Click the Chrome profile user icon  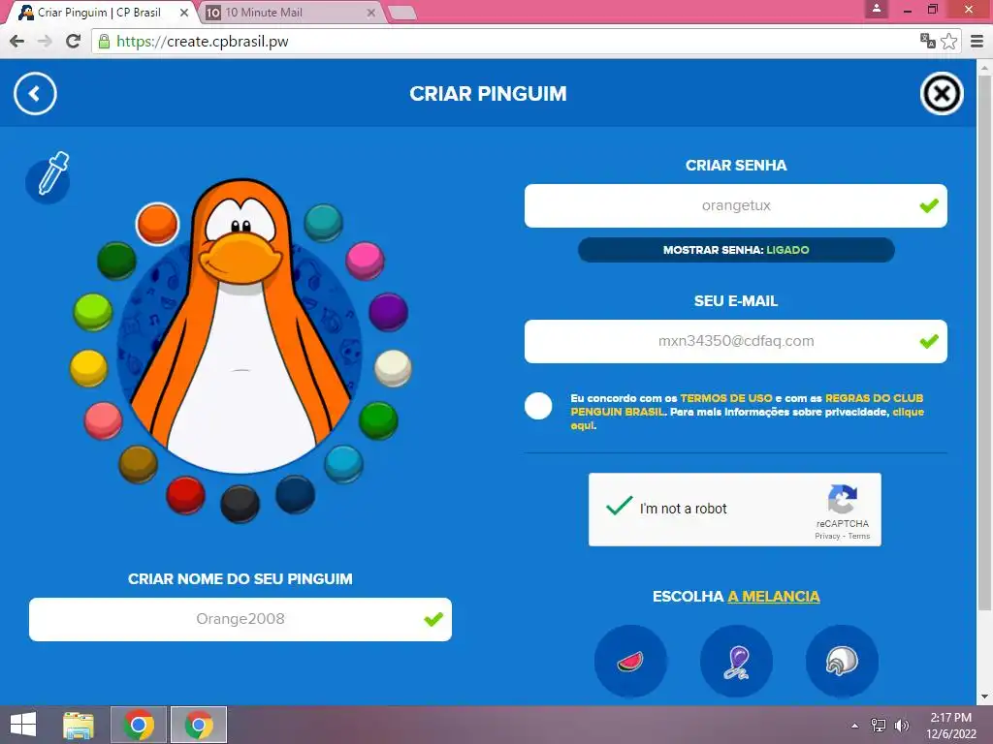pos(877,9)
